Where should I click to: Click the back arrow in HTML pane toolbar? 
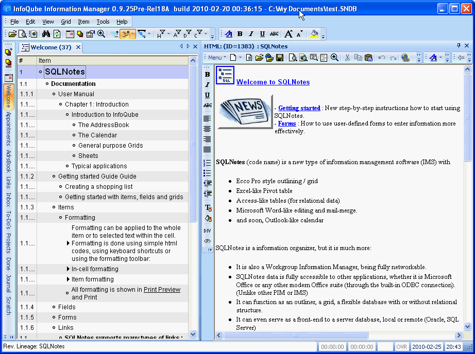(x=461, y=58)
